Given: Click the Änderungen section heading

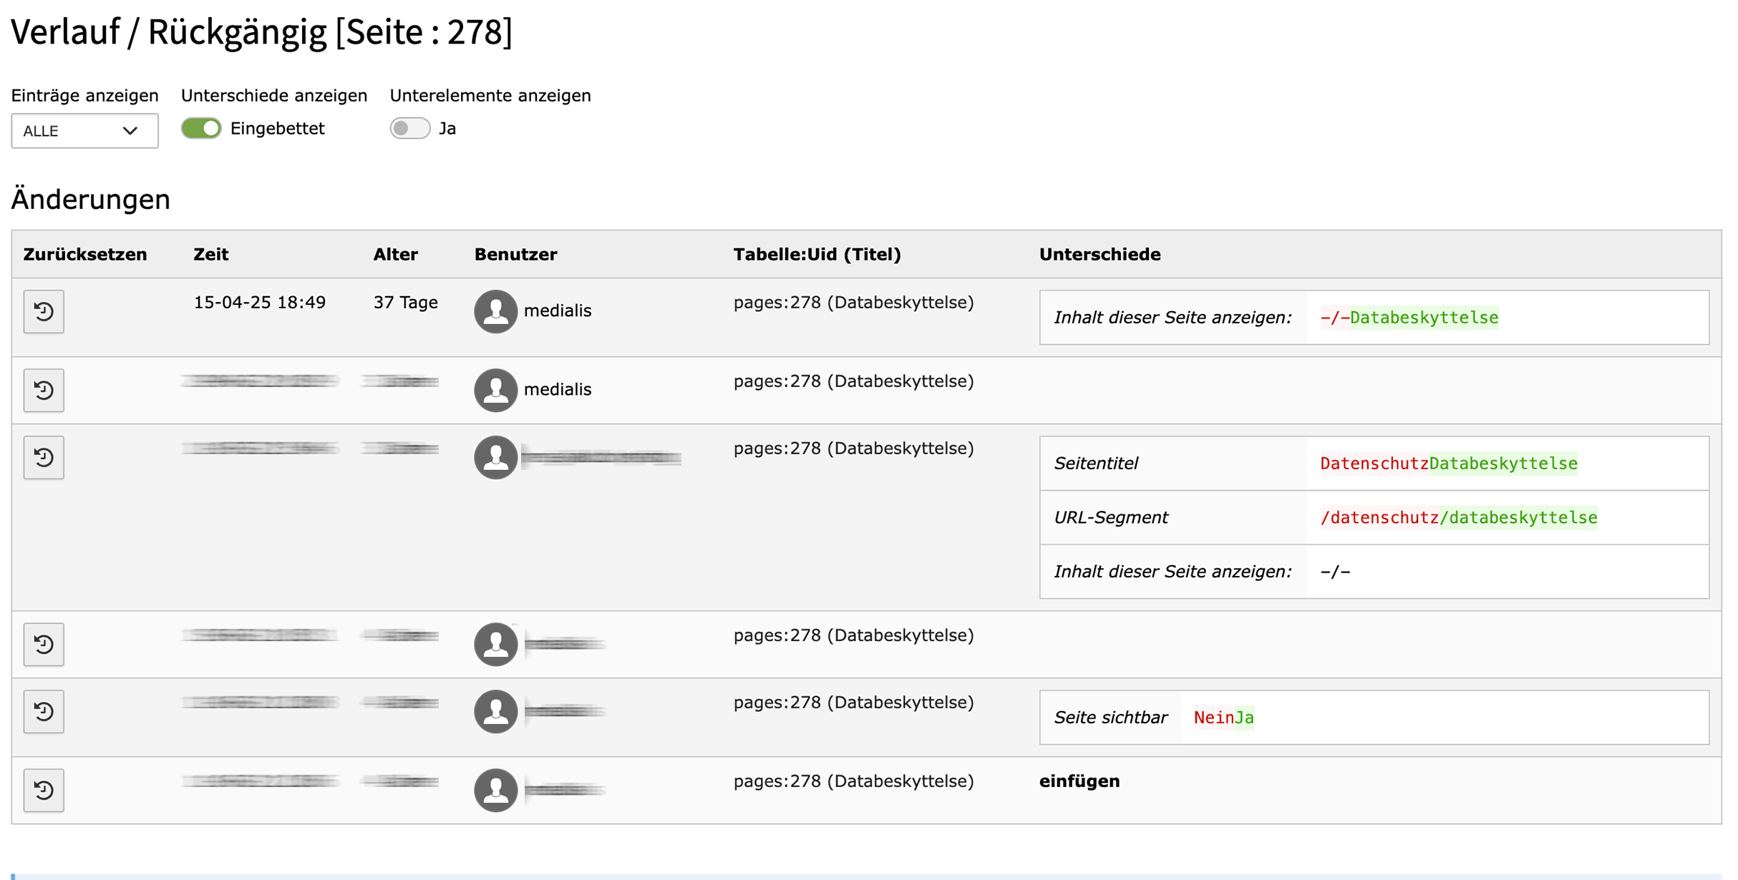Looking at the screenshot, I should pos(91,199).
